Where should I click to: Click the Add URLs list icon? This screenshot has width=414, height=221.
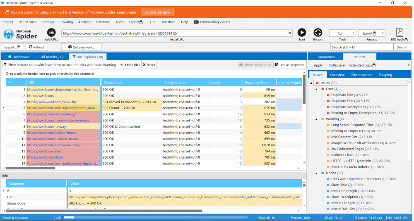51,33
